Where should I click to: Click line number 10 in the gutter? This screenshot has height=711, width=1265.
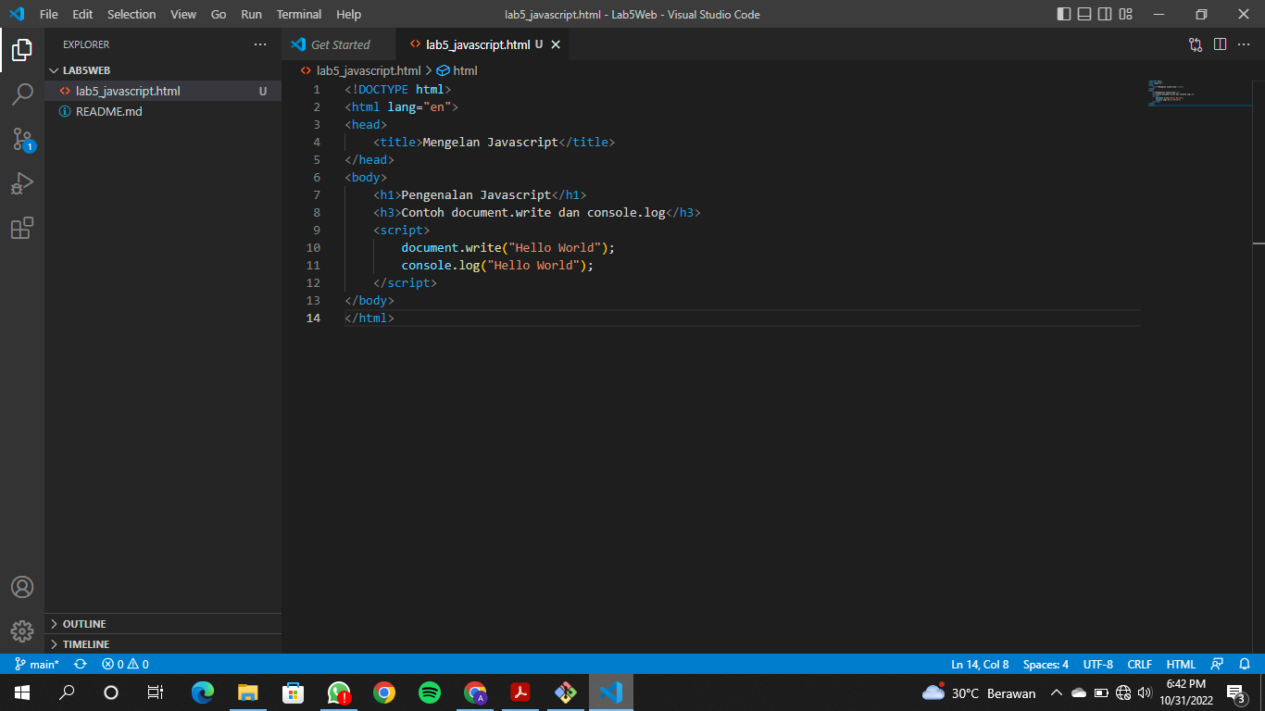pyautogui.click(x=313, y=247)
